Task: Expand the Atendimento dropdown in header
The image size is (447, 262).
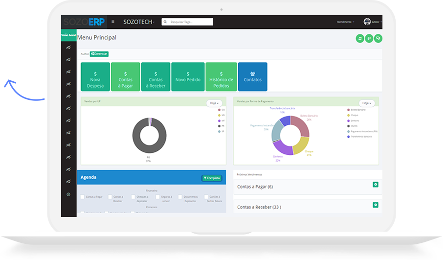Action: tap(345, 22)
